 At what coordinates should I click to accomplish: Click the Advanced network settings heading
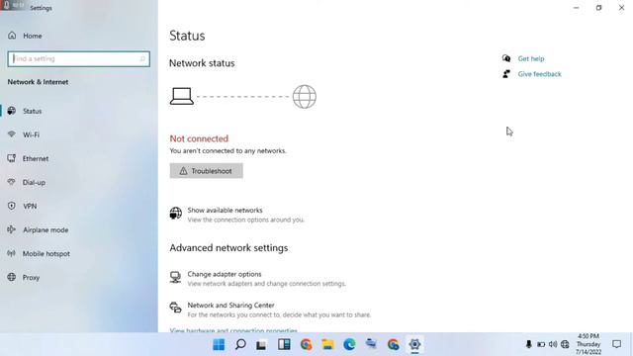tap(228, 248)
